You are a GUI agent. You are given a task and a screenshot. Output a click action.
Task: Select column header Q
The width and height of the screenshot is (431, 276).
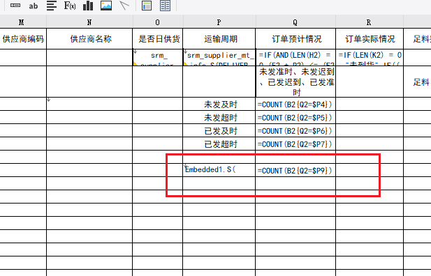tap(295, 22)
